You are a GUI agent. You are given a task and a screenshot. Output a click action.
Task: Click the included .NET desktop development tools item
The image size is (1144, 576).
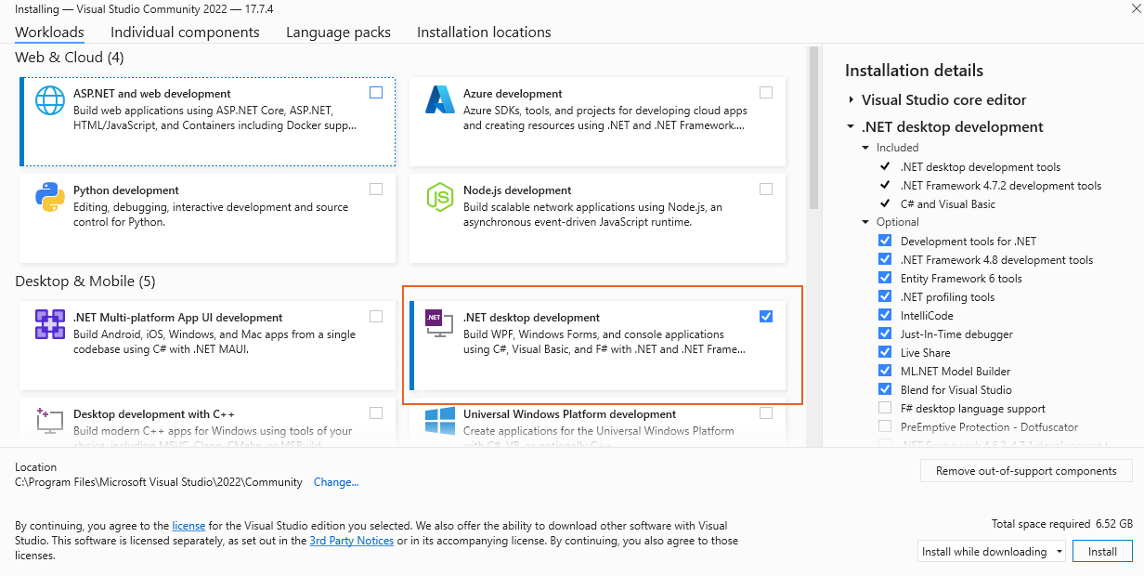click(x=981, y=167)
